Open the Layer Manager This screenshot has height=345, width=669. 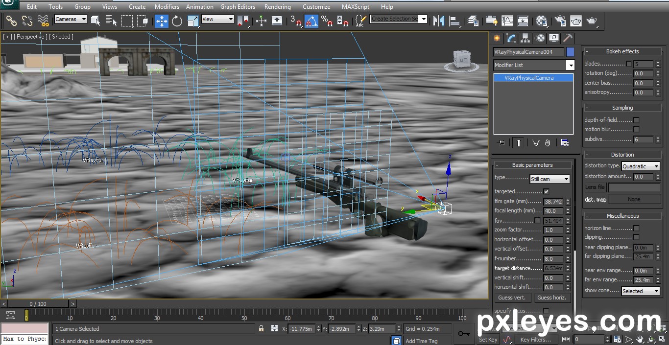point(473,21)
